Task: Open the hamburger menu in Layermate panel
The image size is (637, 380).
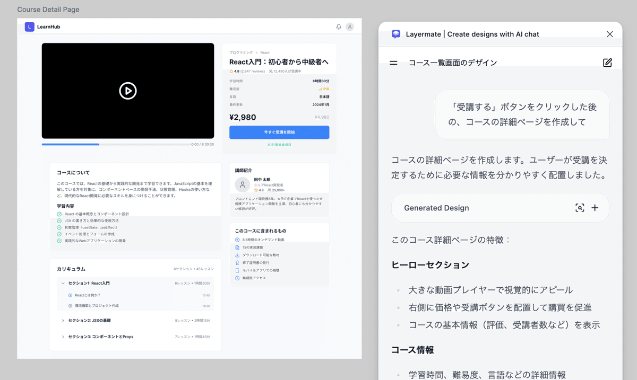Action: pyautogui.click(x=393, y=62)
